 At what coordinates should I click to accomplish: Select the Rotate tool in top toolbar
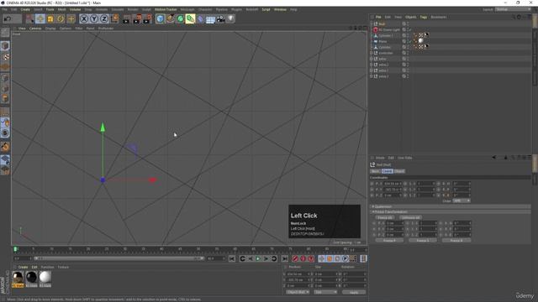pos(61,18)
